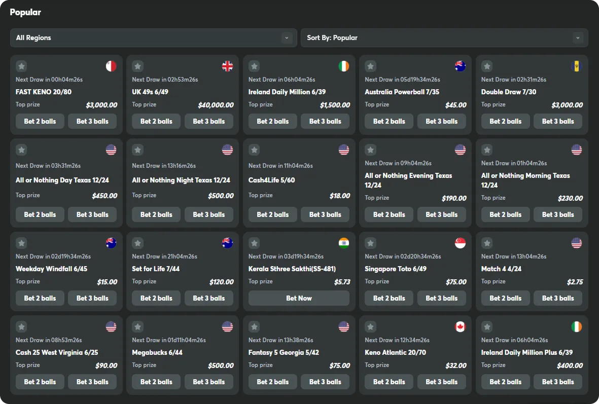The width and height of the screenshot is (599, 404).
Task: Toggle favorite star on UK 49s 6/49
Action: click(138, 66)
